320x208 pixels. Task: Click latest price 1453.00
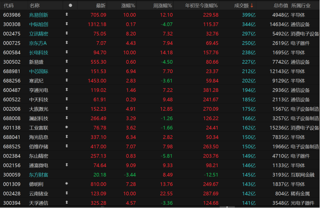coord(97,81)
